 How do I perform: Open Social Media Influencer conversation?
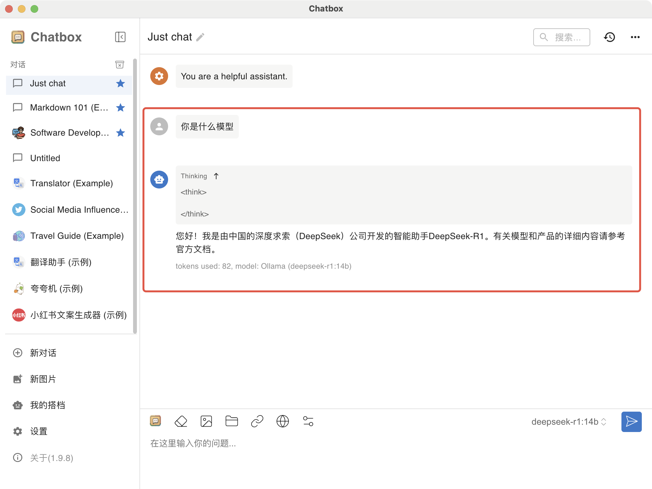(69, 210)
